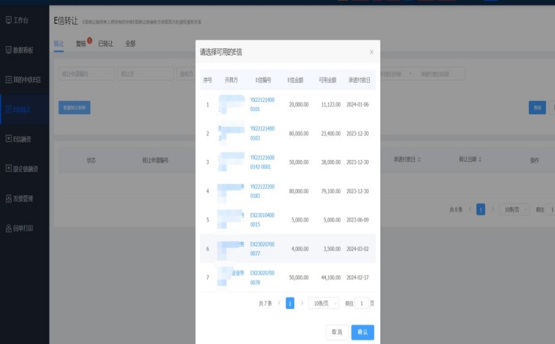
Task: Open the background 10条/页 page size dropdown
Action: (x=514, y=210)
